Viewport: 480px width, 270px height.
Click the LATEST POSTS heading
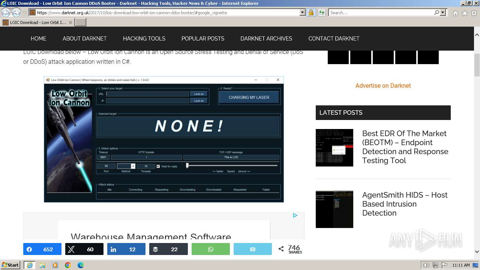(x=341, y=112)
